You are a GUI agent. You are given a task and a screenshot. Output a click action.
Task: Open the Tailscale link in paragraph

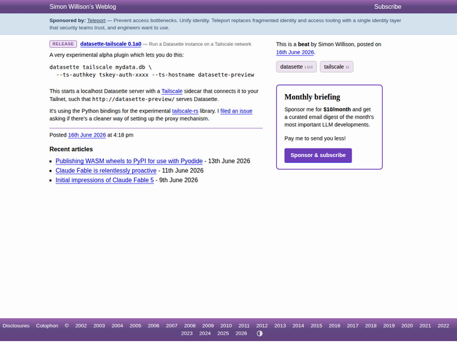[172, 91]
